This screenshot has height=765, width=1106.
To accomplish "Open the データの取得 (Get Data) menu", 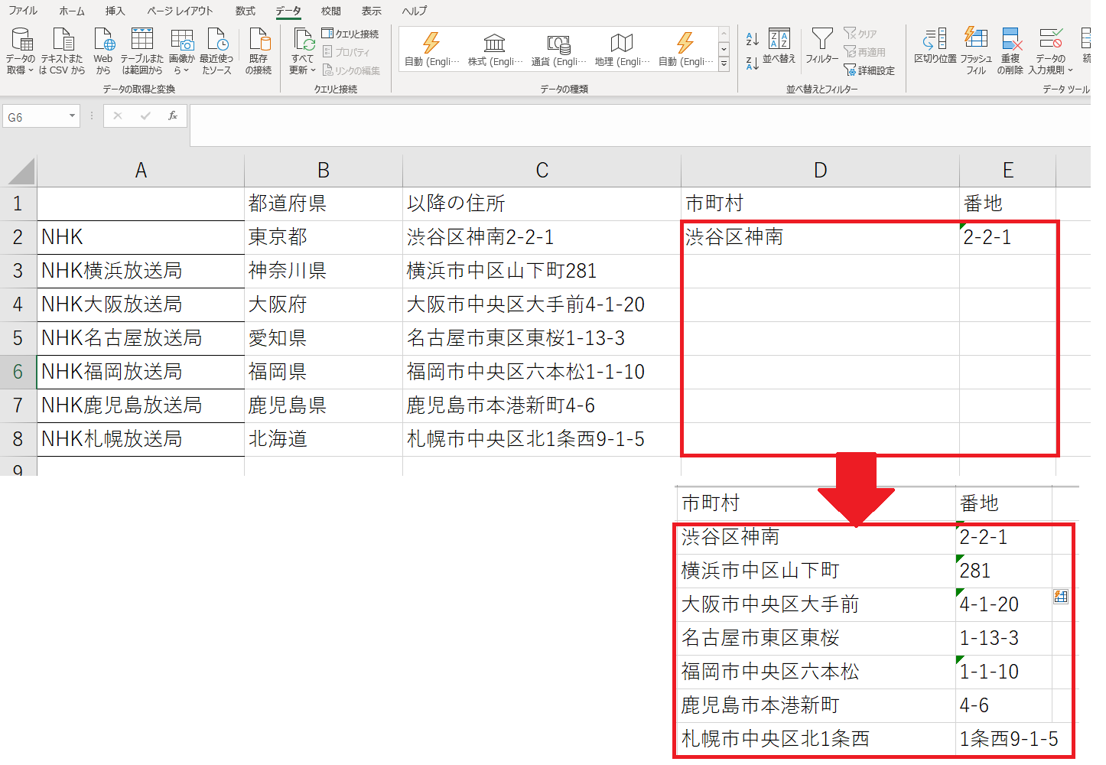I will coord(21,51).
